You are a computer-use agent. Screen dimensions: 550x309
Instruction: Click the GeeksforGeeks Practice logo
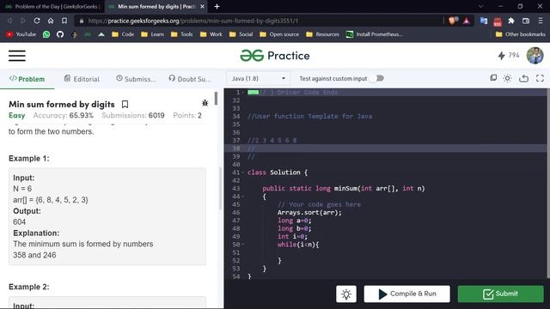275,56
